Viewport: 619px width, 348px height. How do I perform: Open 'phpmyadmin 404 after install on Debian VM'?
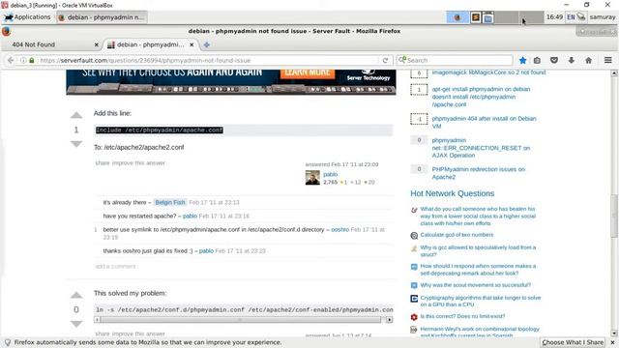pyautogui.click(x=484, y=123)
